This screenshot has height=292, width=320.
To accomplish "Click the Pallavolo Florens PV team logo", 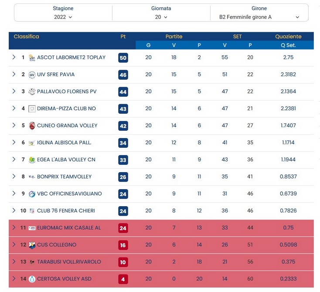I will [32, 92].
